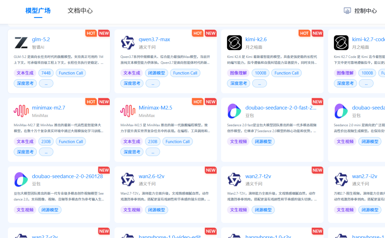Click 深度思考 tag on minimax-m2.7 card
Screen dimensions: 385x238
[x=25, y=152]
